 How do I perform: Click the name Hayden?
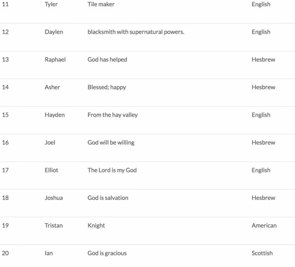click(55, 115)
